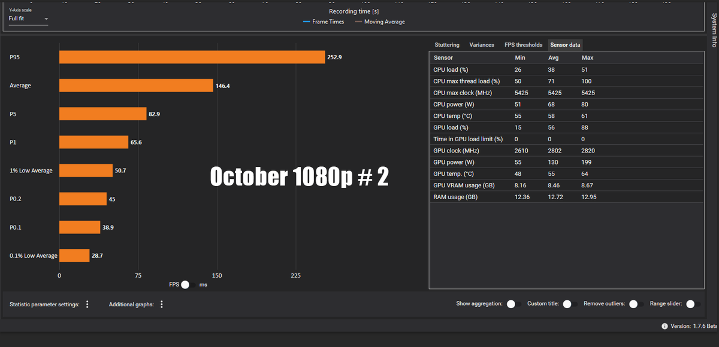Click the P95 bar in the chart

click(192, 57)
